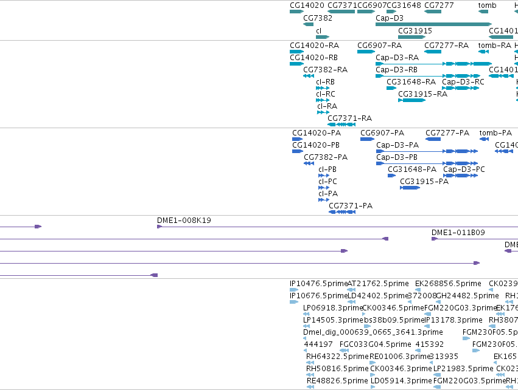
Task: Open EST RE01006.3prime label
Action: [x=399, y=357]
